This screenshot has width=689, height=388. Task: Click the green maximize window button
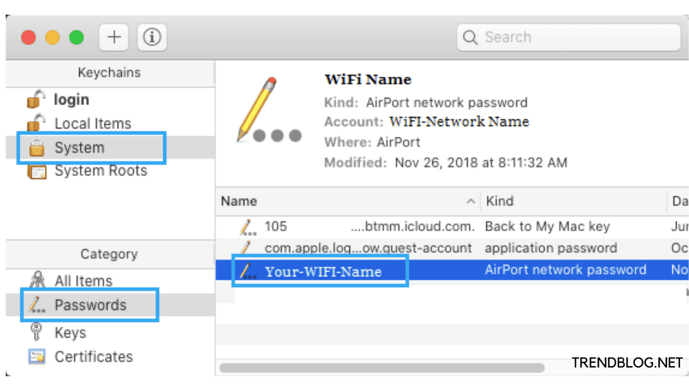click(x=76, y=37)
